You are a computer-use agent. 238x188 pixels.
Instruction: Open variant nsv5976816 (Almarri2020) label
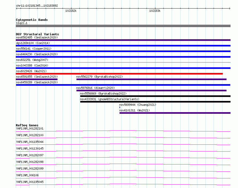(95, 88)
